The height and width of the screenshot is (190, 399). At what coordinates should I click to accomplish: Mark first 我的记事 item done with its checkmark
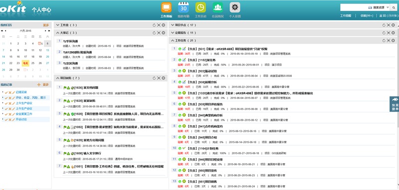coord(6,93)
